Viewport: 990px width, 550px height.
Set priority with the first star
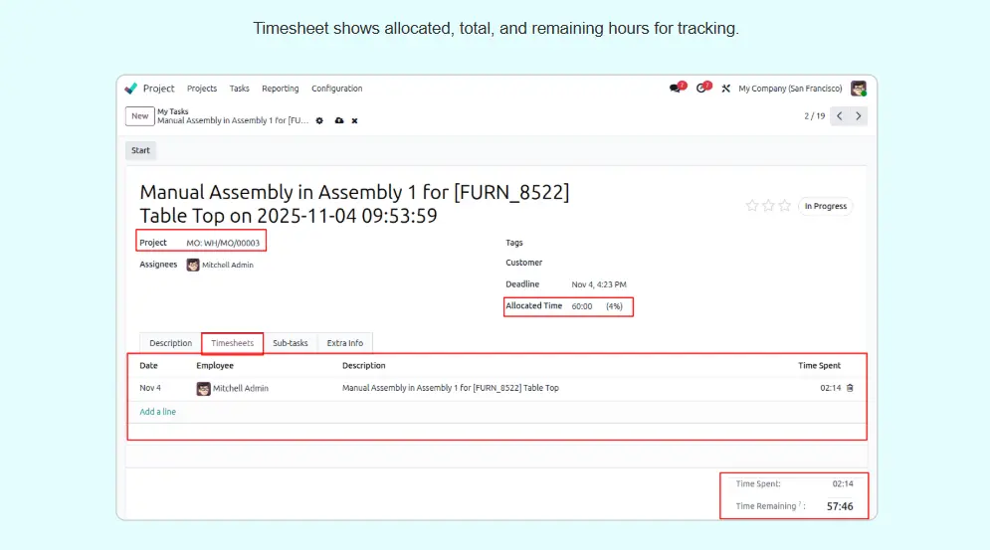[x=752, y=206]
